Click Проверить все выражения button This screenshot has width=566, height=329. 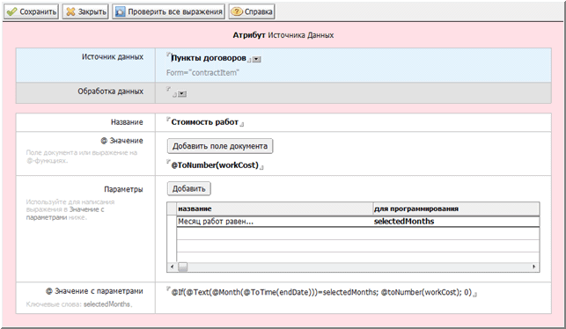pos(169,11)
